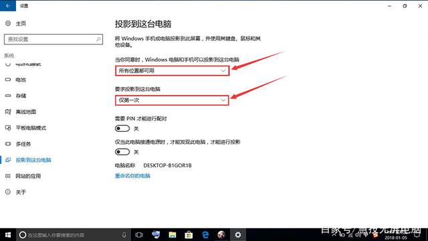Screen dimensions: 428x241
Task: Toggle the power-only discovery switch
Action: (x=122, y=152)
